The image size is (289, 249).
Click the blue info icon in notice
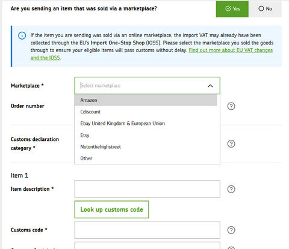(x=22, y=36)
